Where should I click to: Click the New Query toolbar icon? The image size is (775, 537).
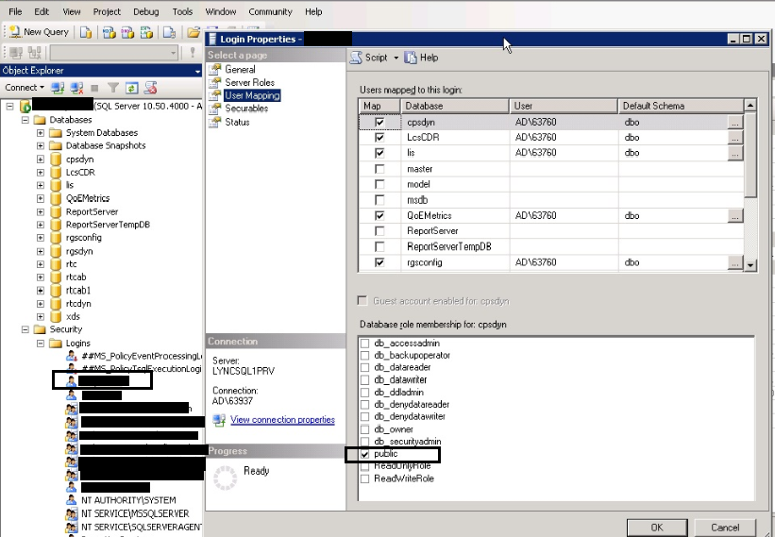click(15, 32)
